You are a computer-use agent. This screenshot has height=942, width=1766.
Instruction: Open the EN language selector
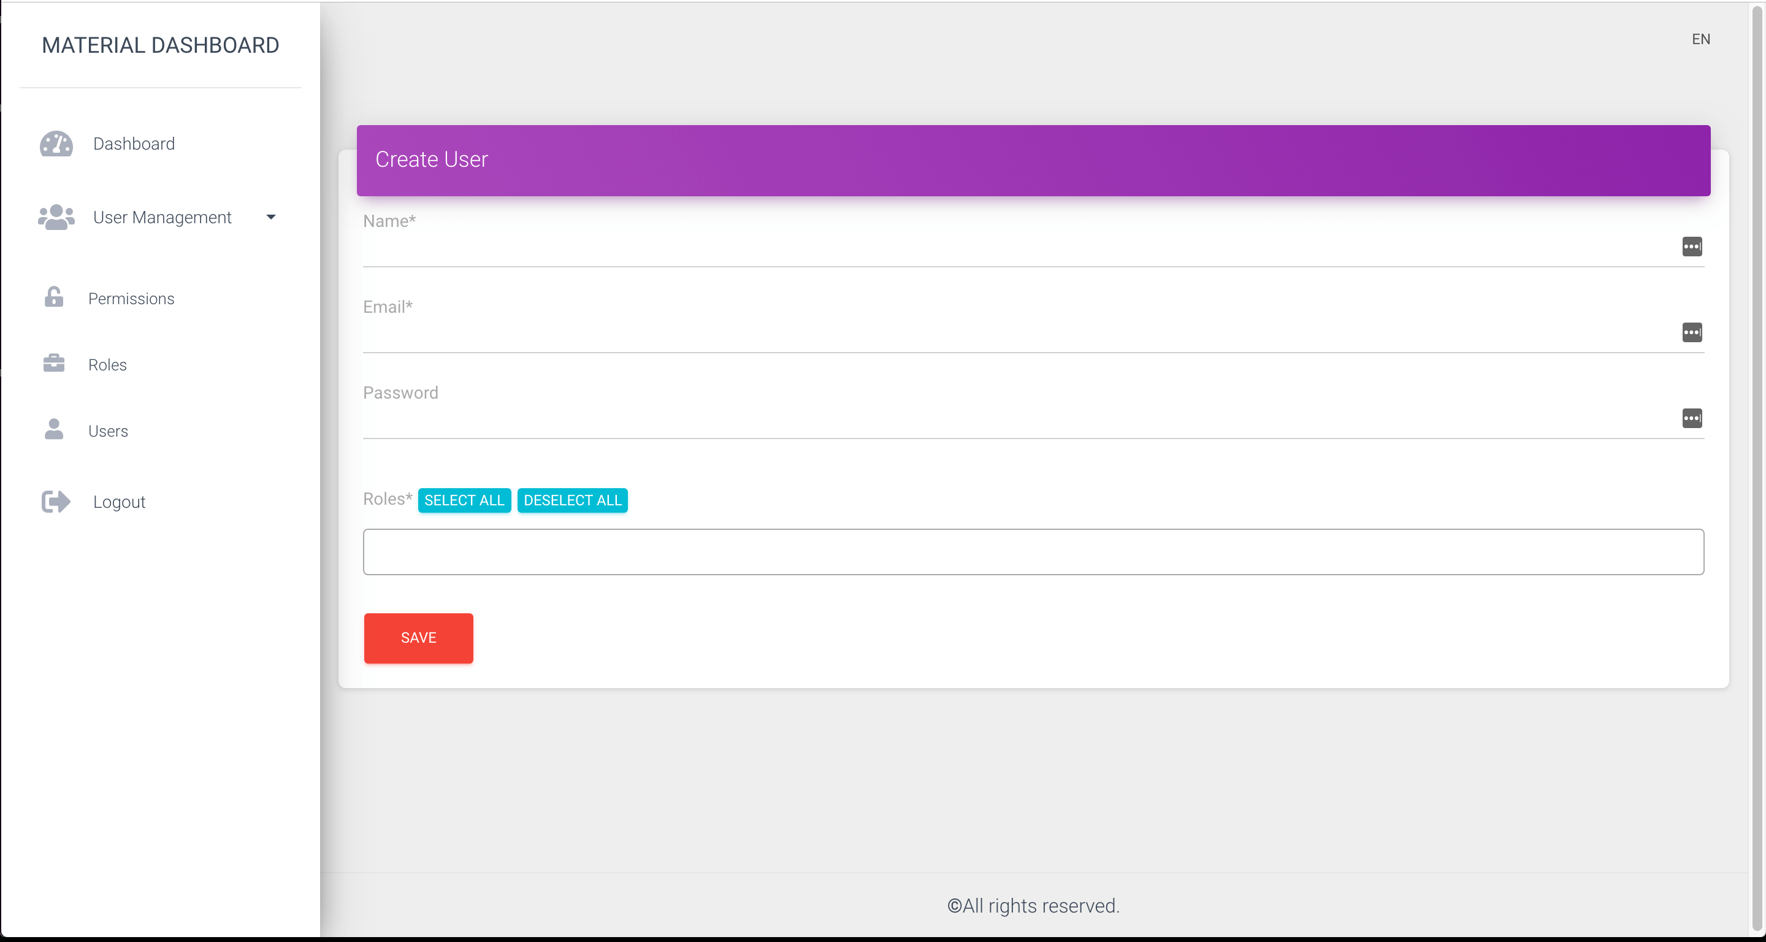pyautogui.click(x=1701, y=39)
